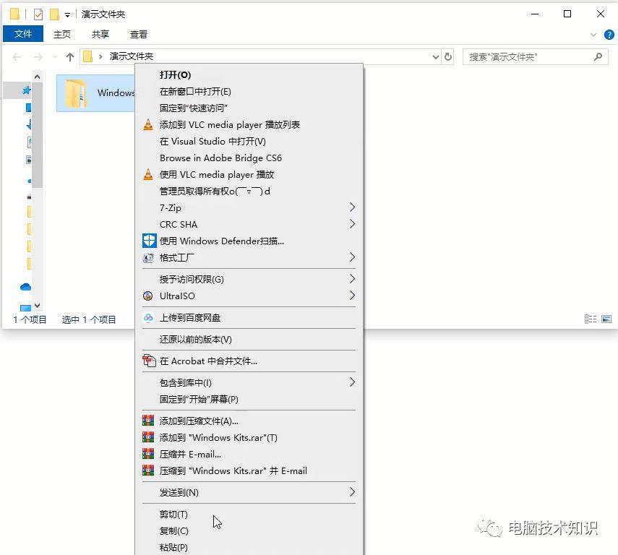Open address bar history dropdown

(436, 57)
